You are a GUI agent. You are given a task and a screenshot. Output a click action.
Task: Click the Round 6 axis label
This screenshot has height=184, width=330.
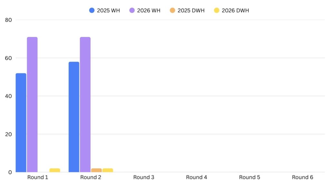302,177
